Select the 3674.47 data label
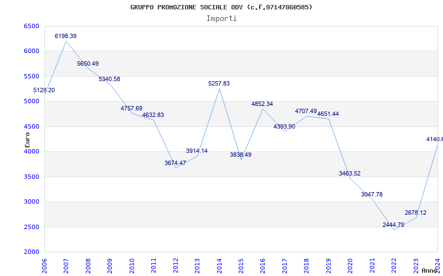Image resolution: width=443 pixels, height=276 pixels. point(175,163)
